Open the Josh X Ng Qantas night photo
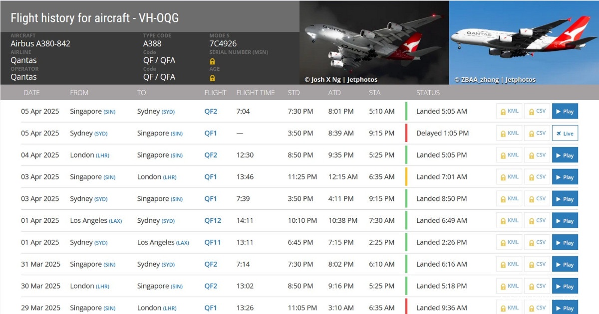This screenshot has height=314, width=599. tap(374, 42)
